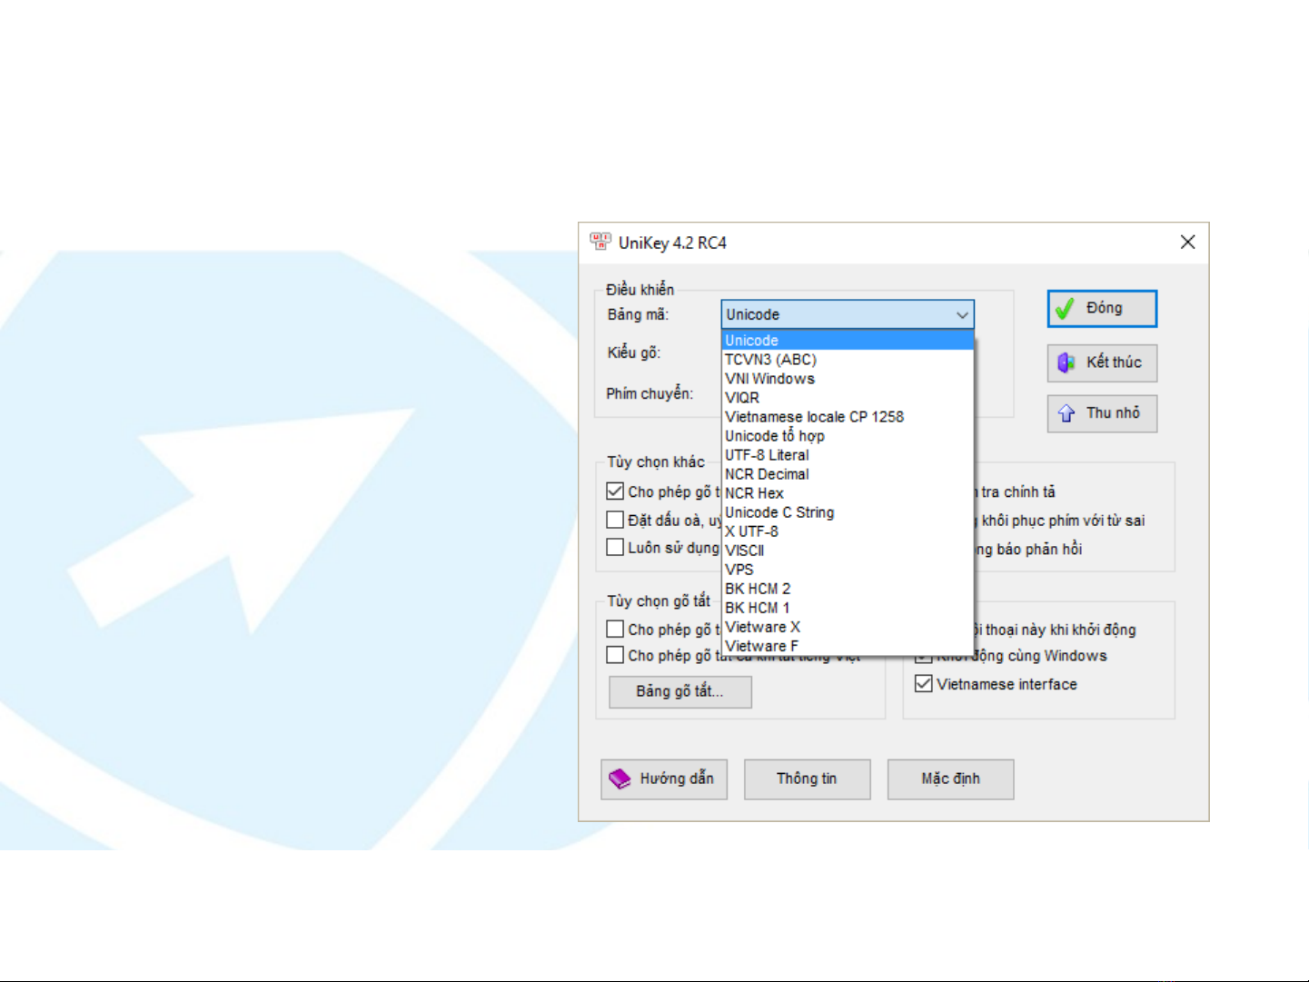Select NCR Hex encoding
This screenshot has height=982, width=1309.
coord(848,493)
